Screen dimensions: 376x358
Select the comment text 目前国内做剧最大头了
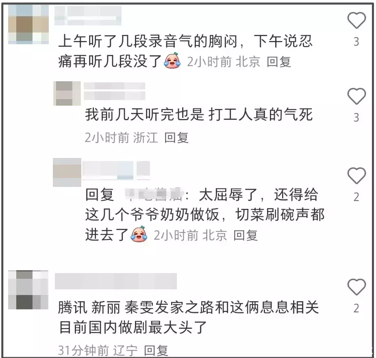pyautogui.click(x=133, y=327)
